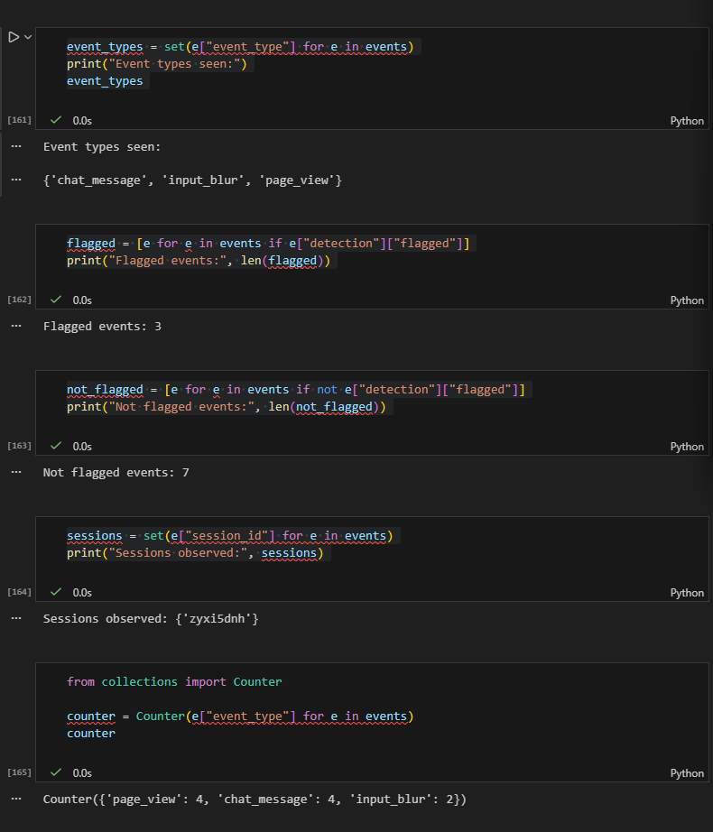
Task: Open output menu beside 'Sessions observed' output
Action: (15, 618)
